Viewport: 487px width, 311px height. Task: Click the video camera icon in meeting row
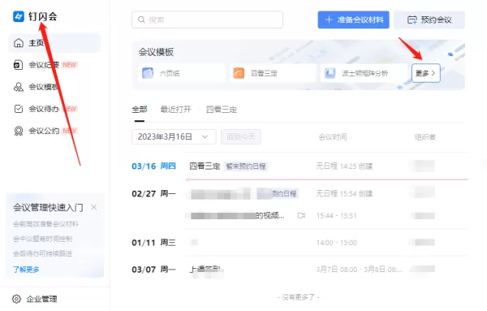[301, 215]
